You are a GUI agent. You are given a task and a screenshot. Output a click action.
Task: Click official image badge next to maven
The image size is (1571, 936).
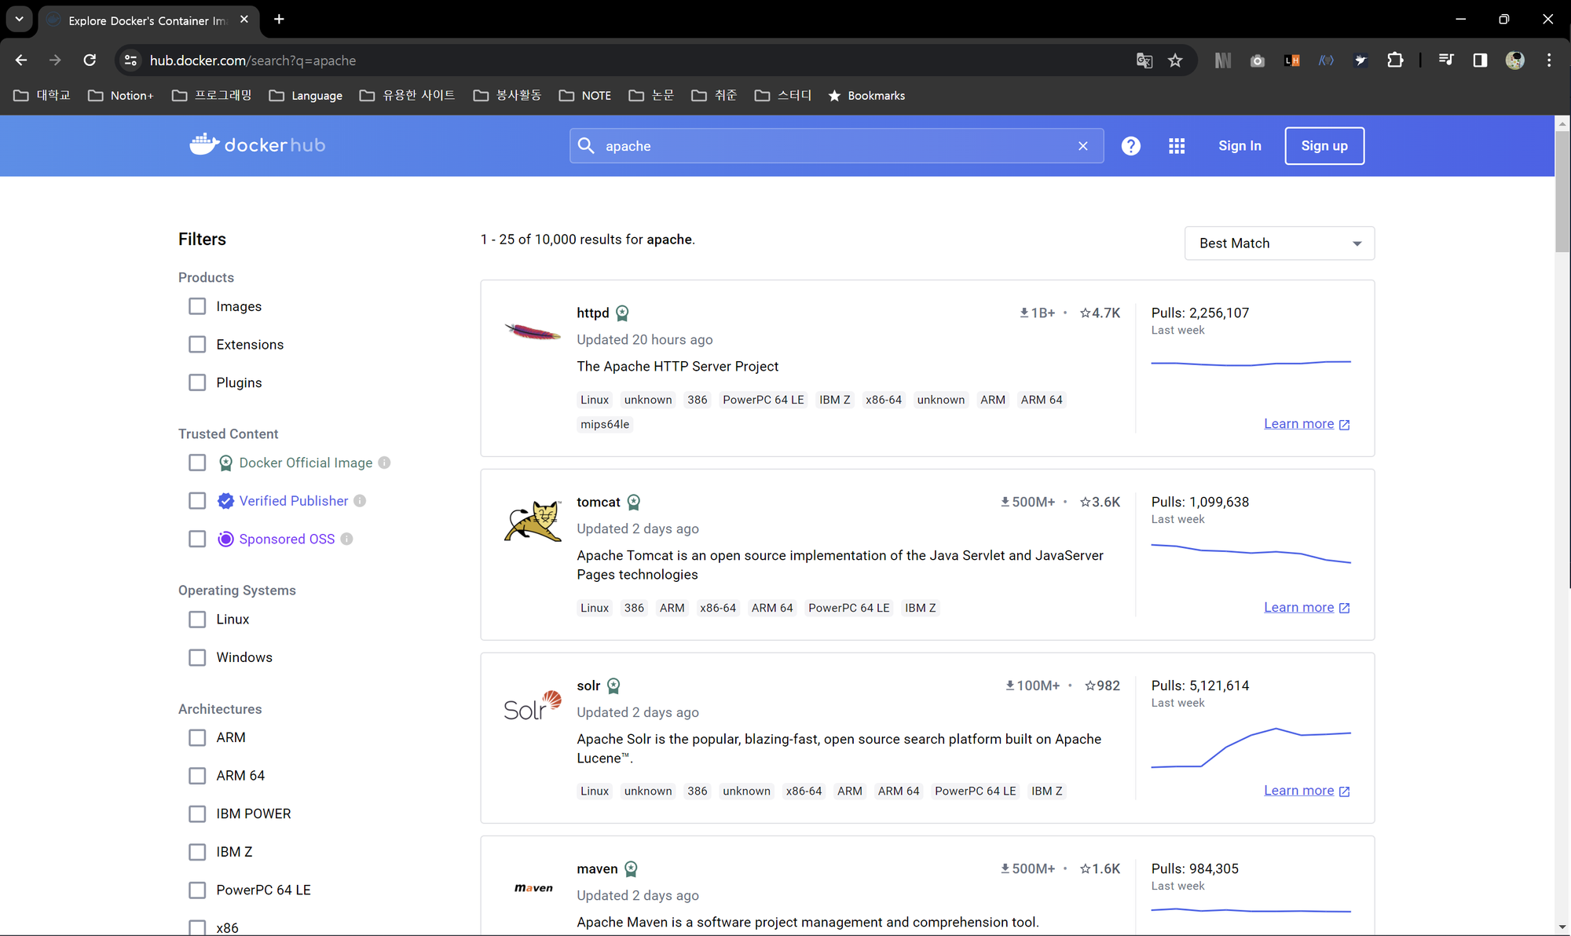(x=631, y=869)
